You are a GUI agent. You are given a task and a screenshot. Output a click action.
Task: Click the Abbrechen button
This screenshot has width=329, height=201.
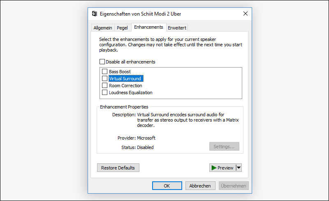tap(200, 185)
